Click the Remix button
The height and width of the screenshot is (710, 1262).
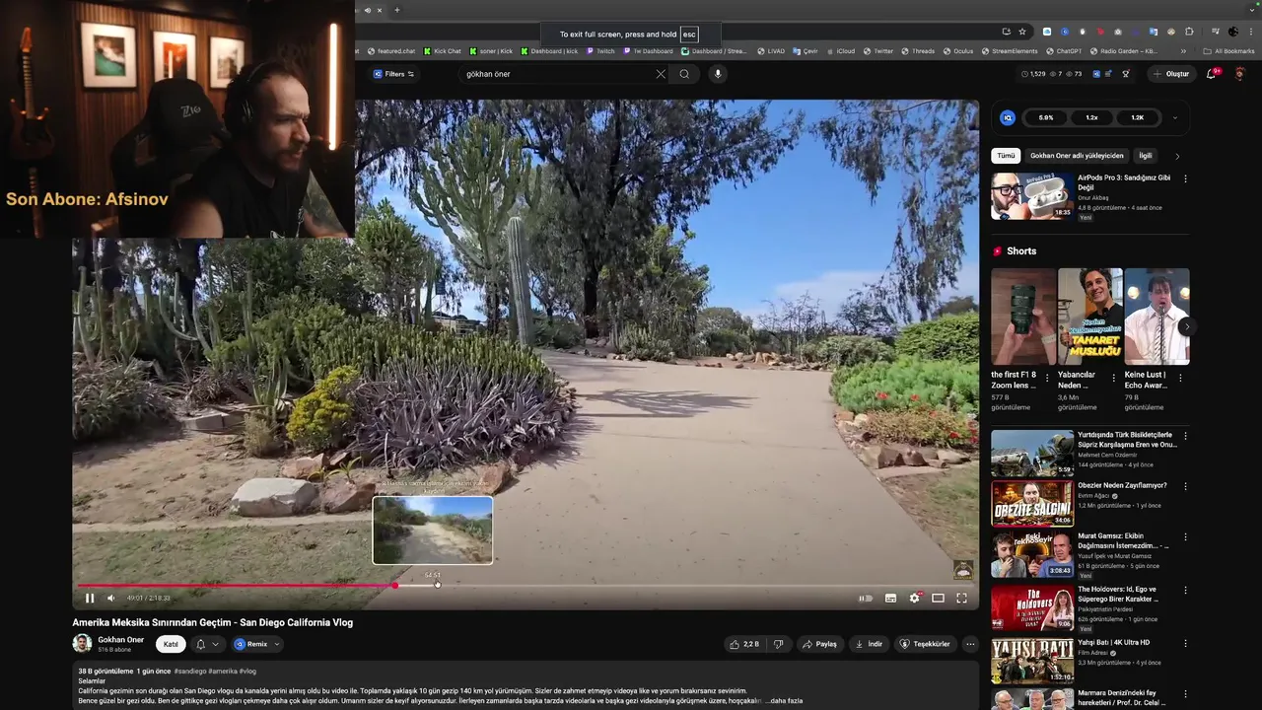click(250, 644)
